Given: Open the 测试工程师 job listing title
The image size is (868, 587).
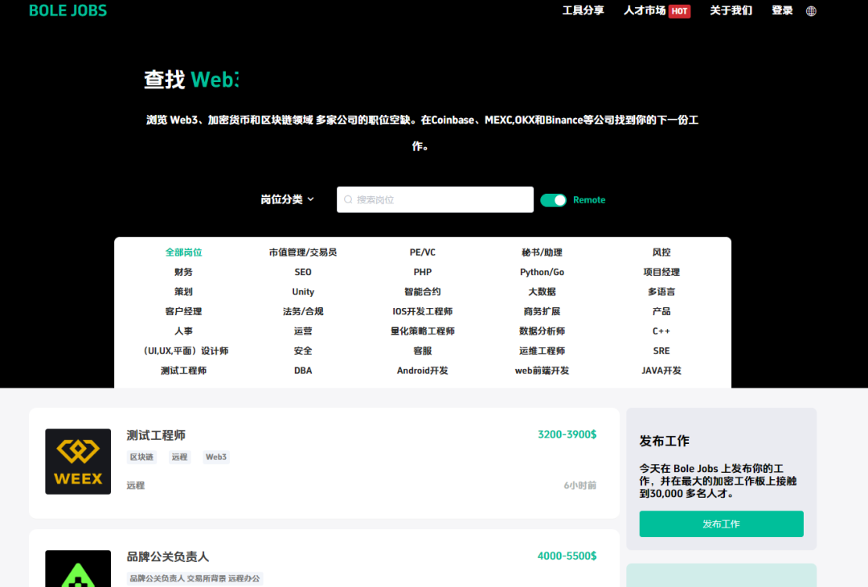Looking at the screenshot, I should click(x=156, y=435).
